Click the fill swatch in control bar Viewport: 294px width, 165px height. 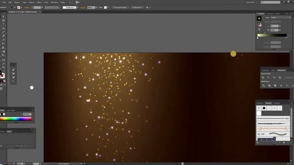pyautogui.click(x=12, y=8)
